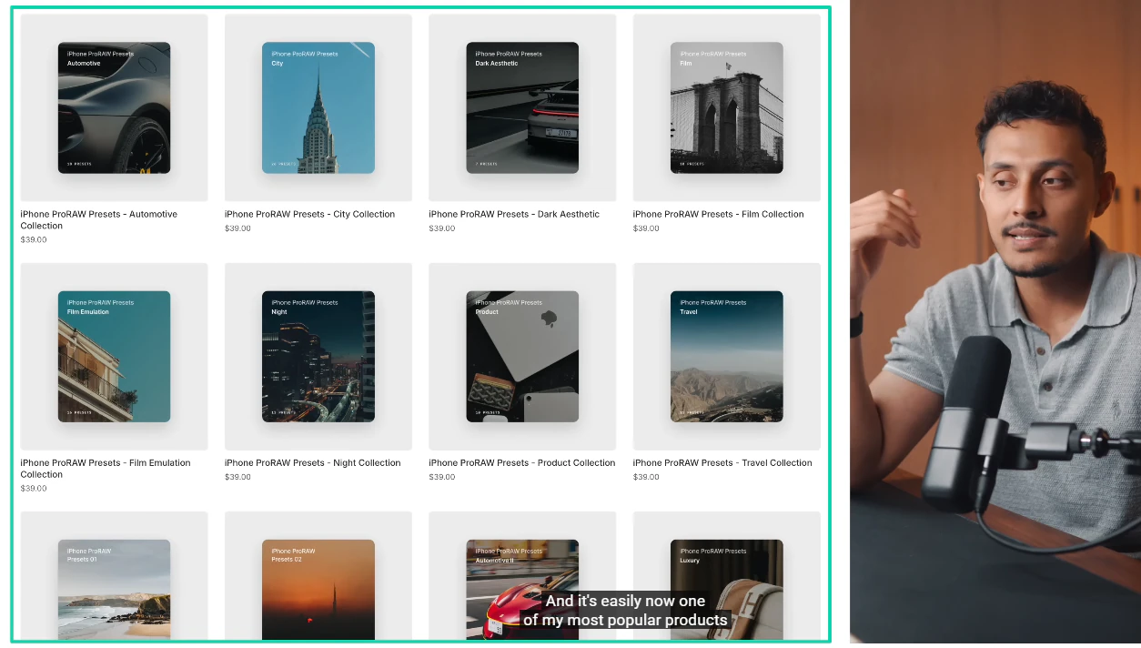Click 'iPhone ProRAW Presets - Automotive Collection' title
The width and height of the screenshot is (1141, 648).
click(x=99, y=220)
